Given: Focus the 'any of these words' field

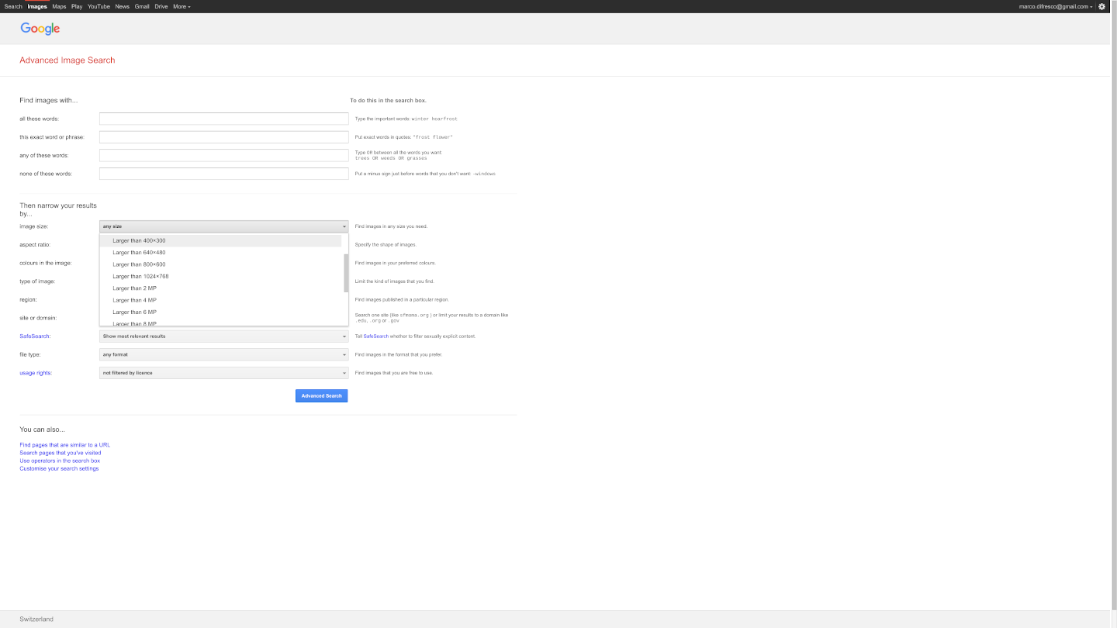Looking at the screenshot, I should [224, 155].
